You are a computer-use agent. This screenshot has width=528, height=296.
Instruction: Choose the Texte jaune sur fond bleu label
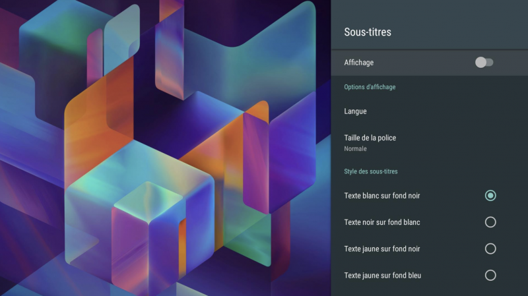[383, 275]
